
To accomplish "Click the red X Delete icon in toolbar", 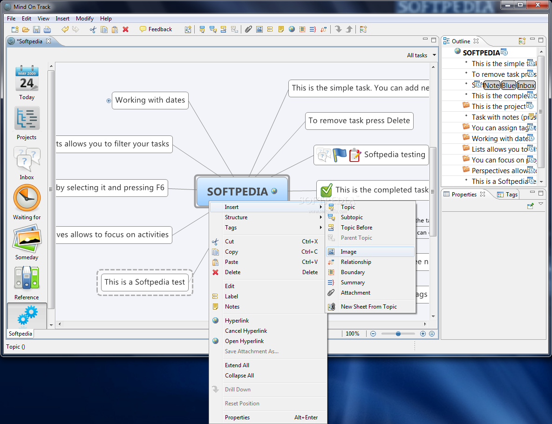I will tap(126, 30).
